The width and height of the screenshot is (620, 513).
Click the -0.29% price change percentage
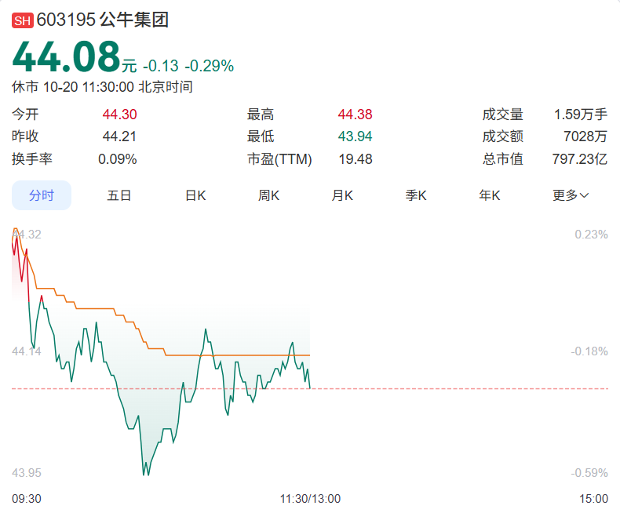[x=209, y=66]
